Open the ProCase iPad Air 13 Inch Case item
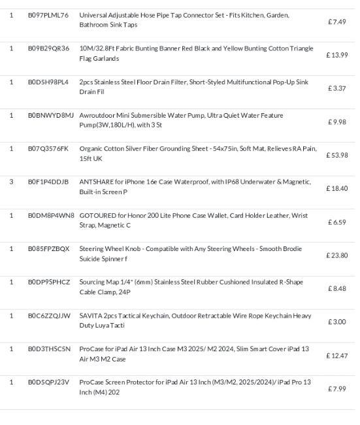 coord(194,354)
